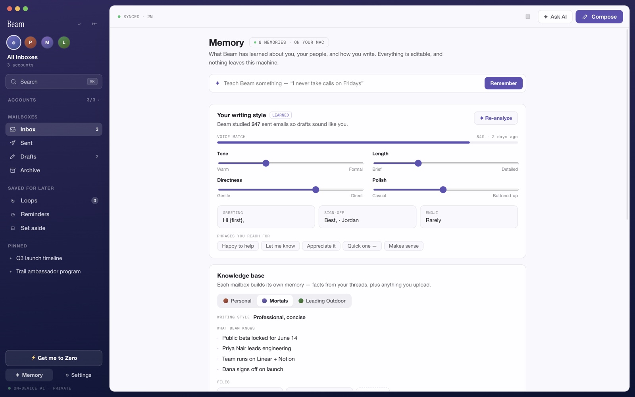Image resolution: width=635 pixels, height=397 pixels.
Task: Click the Polish slider handle
Action: tap(443, 190)
